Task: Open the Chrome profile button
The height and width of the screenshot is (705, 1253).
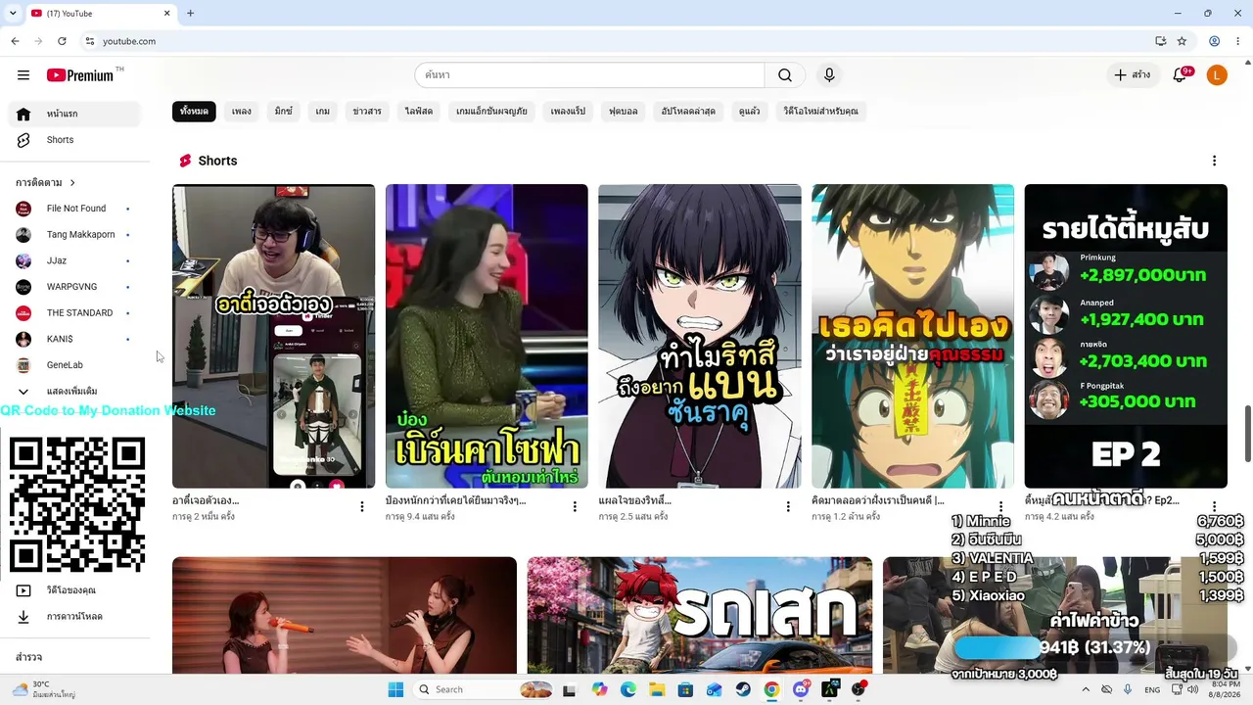Action: click(1214, 41)
